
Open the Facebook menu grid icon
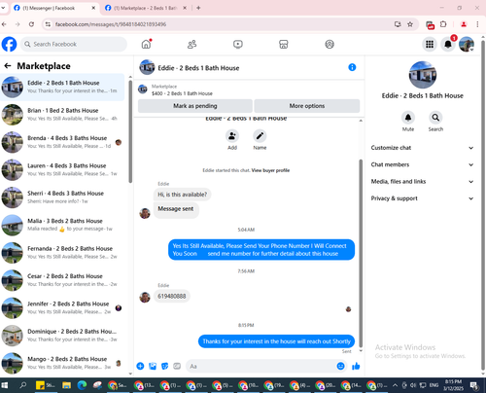click(x=430, y=44)
